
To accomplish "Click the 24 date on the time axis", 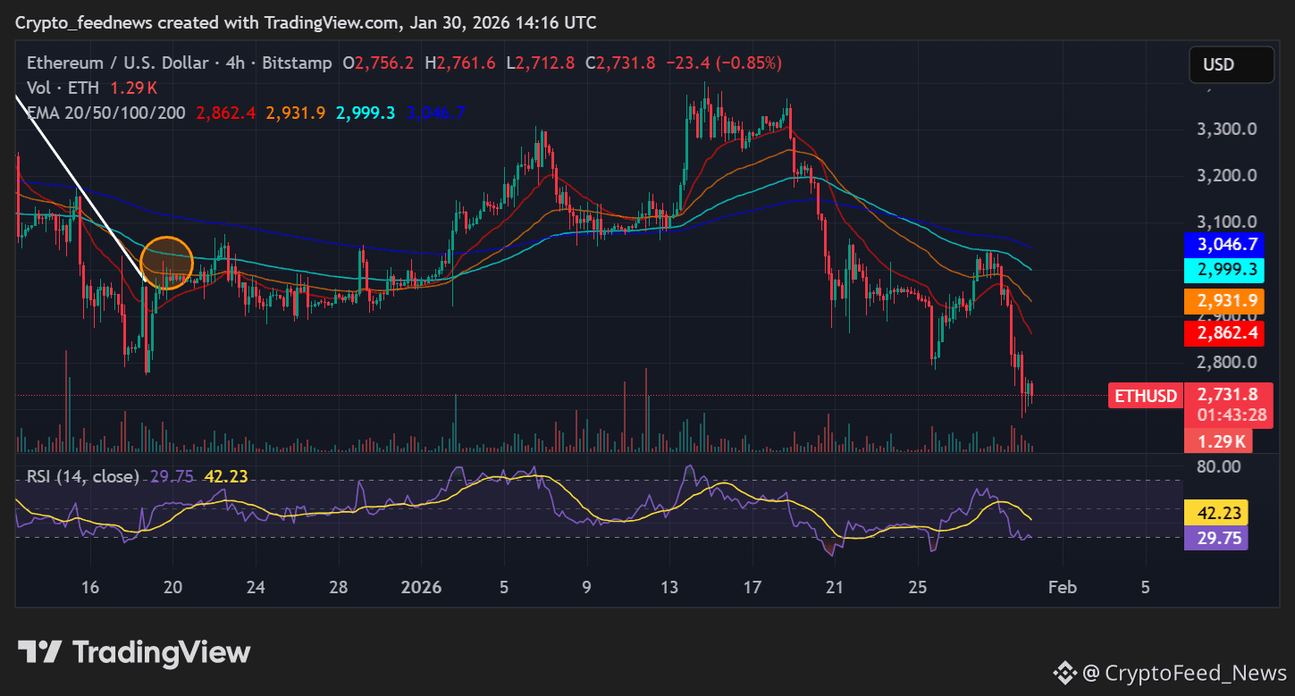I will click(256, 587).
